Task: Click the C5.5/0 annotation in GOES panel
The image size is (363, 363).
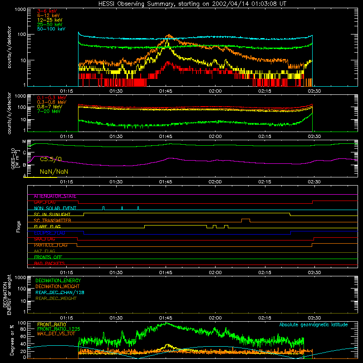Action: 51,159
